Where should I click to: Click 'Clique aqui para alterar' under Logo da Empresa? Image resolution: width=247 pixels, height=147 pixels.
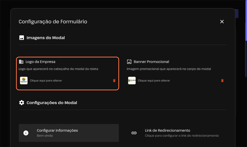46,81
